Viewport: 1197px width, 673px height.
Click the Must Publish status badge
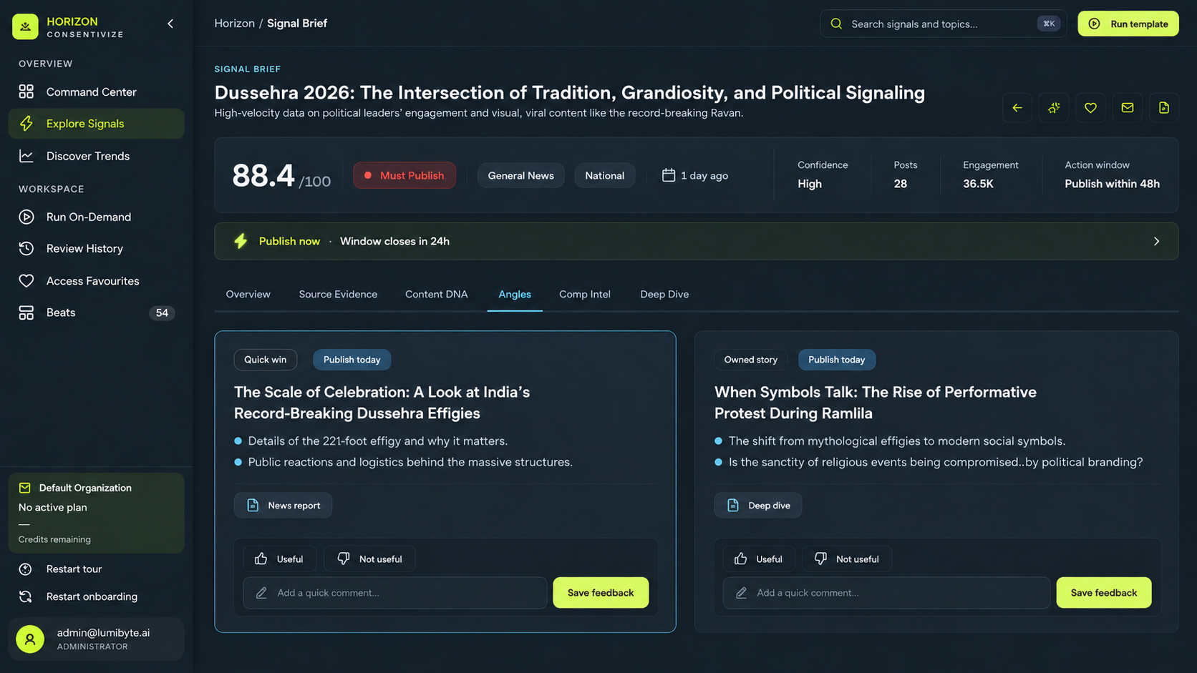404,175
